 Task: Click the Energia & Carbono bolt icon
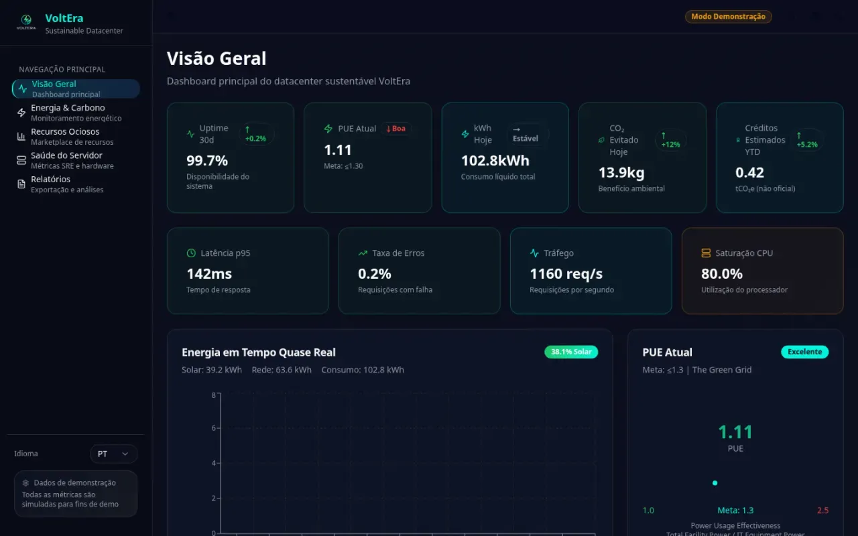(x=21, y=113)
